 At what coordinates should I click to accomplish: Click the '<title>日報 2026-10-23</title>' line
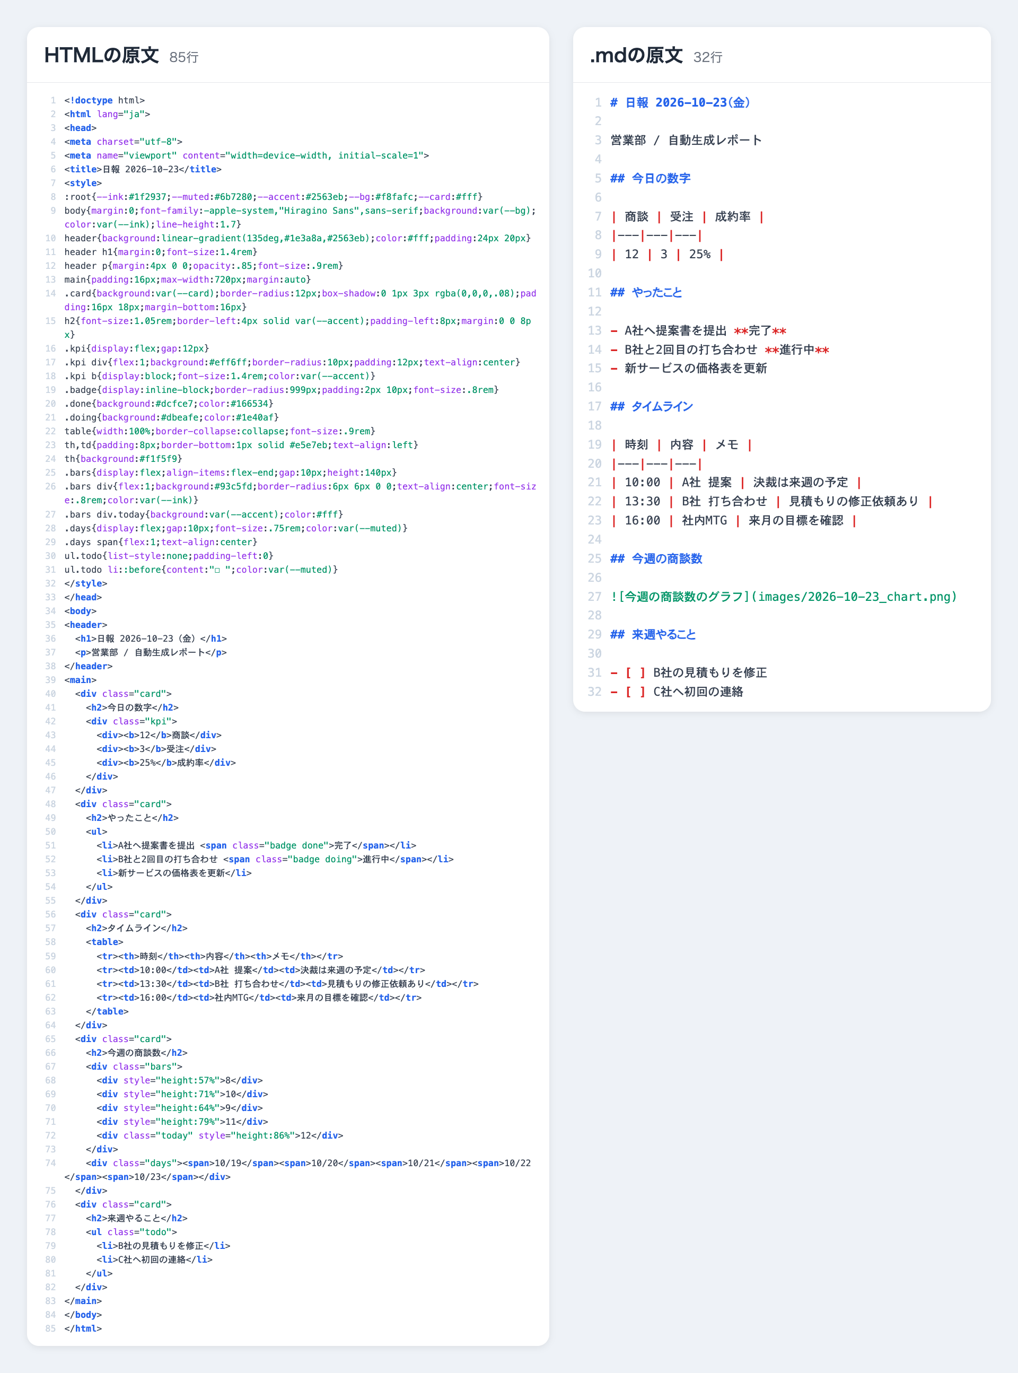pos(143,170)
